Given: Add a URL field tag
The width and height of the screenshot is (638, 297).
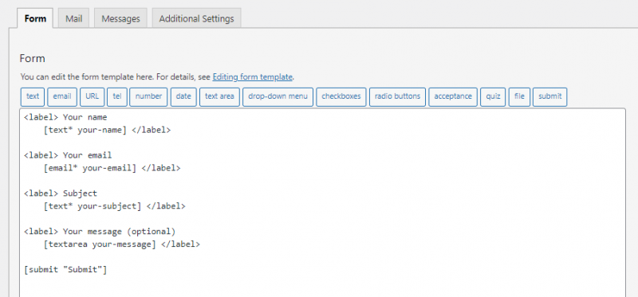Looking at the screenshot, I should click(92, 96).
